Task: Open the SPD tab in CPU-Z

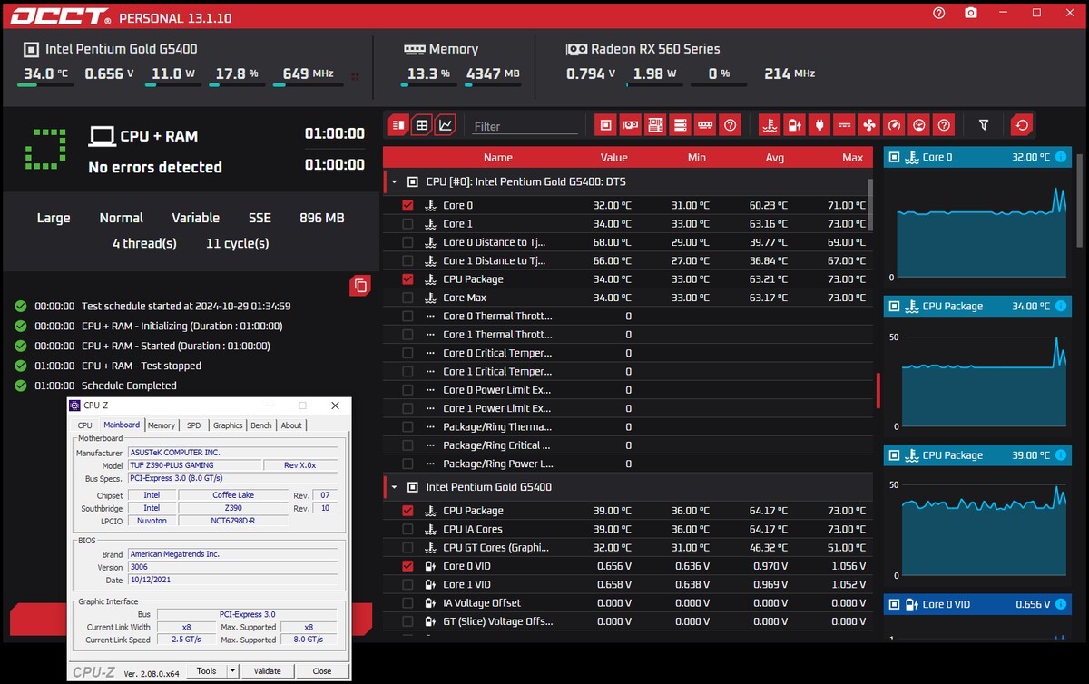Action: 194,425
